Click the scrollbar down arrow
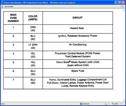The image size is (126, 106). [x=124, y=100]
